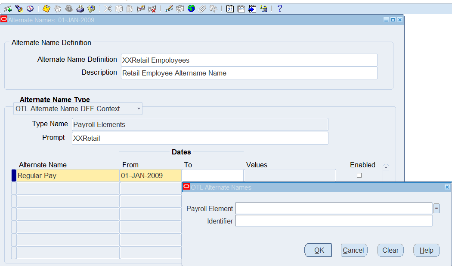The width and height of the screenshot is (452, 266).
Task: Click the Print icon in toolbar
Action: click(x=80, y=9)
